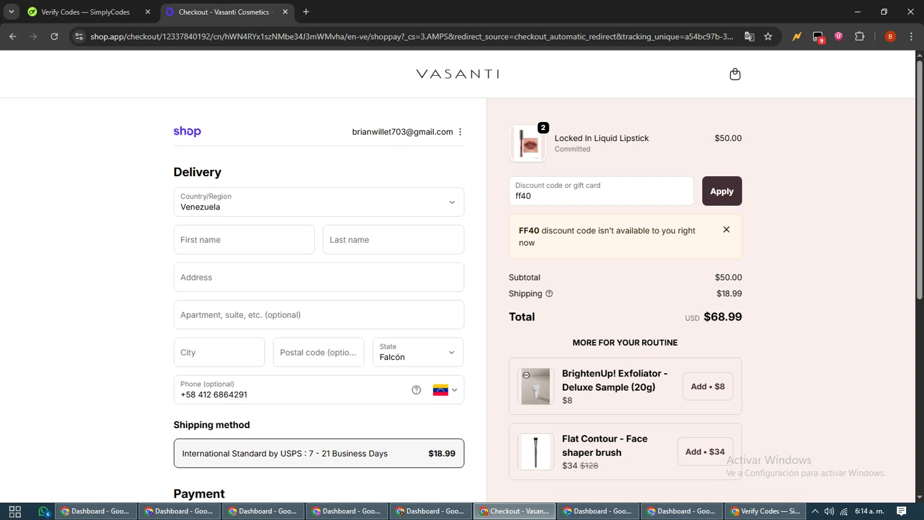Open the Venezuela flag phone country selector
Image resolution: width=924 pixels, height=520 pixels.
click(x=445, y=390)
